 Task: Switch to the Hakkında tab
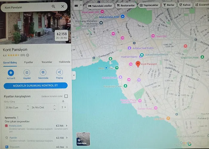pos(64,62)
